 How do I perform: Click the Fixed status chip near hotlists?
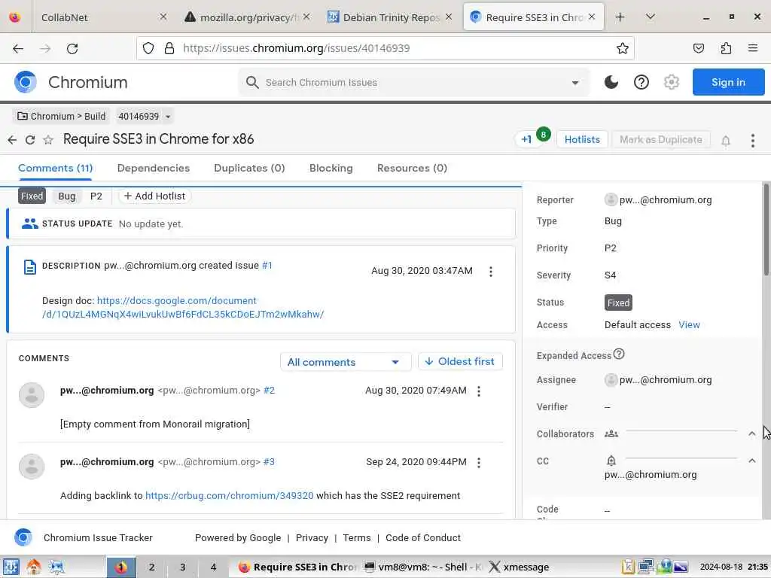[x=32, y=196]
